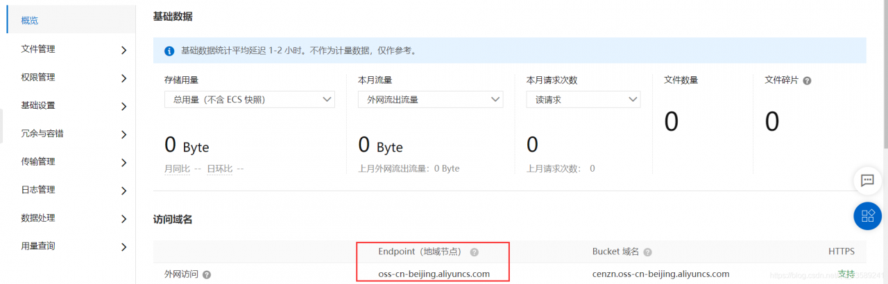Select the oss-cn-beijing.aliyuncs.com endpoint text
Image resolution: width=888 pixels, height=284 pixels.
click(x=434, y=274)
